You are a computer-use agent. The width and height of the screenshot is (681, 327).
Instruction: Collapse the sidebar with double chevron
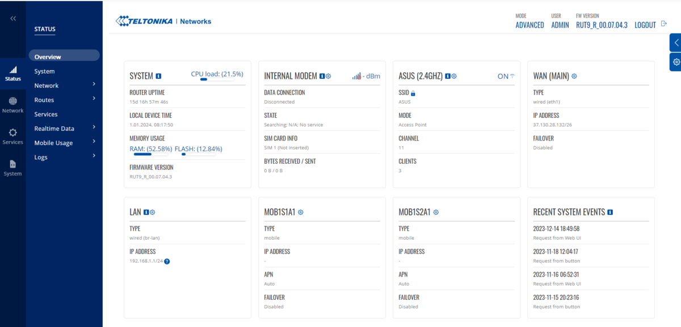pos(13,19)
